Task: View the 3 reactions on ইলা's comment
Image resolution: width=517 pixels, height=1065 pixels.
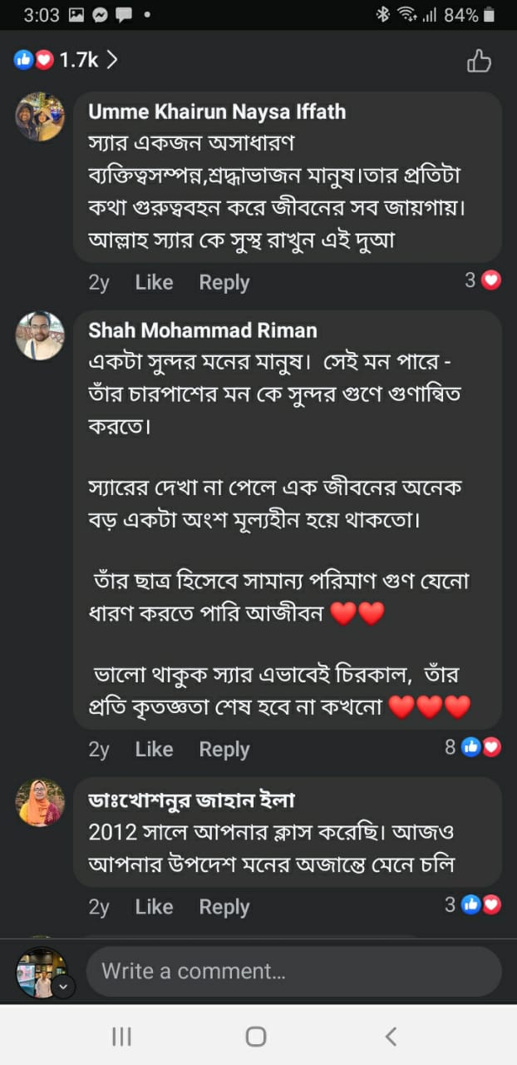Action: (x=473, y=904)
